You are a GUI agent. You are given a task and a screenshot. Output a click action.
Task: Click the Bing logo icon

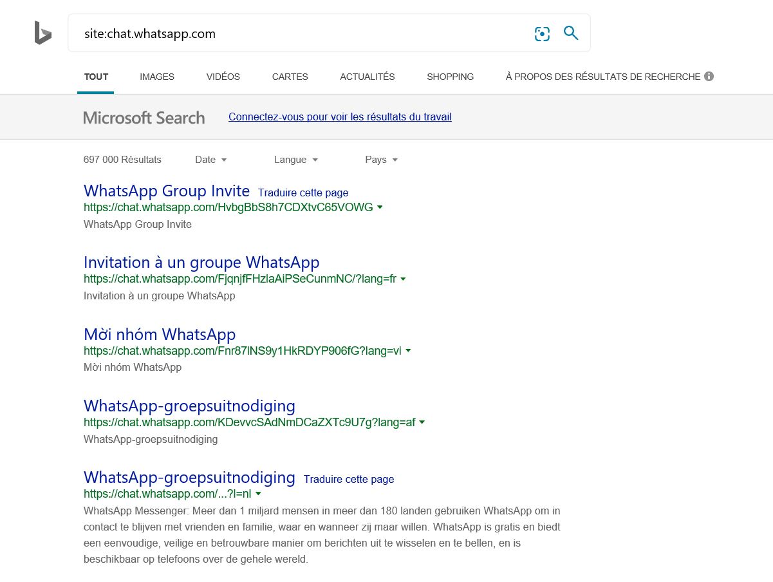coord(42,33)
